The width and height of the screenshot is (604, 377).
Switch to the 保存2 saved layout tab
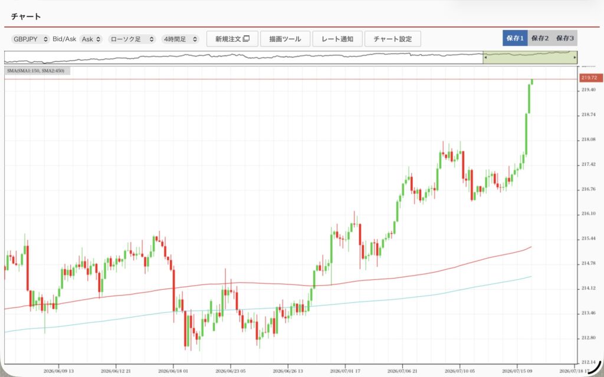pos(540,38)
